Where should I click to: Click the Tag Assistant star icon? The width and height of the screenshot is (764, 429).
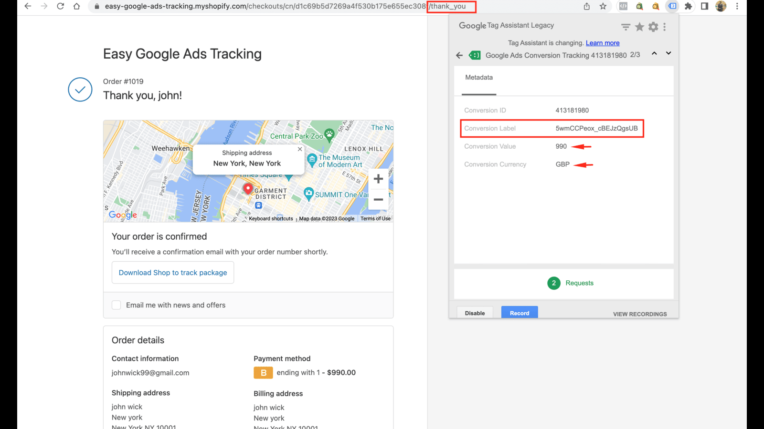[639, 27]
